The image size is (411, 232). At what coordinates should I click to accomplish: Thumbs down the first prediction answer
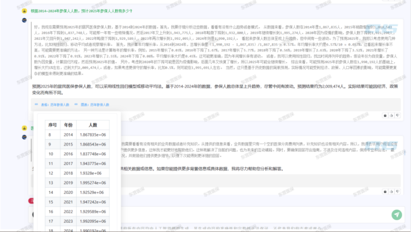pyautogui.click(x=397, y=115)
